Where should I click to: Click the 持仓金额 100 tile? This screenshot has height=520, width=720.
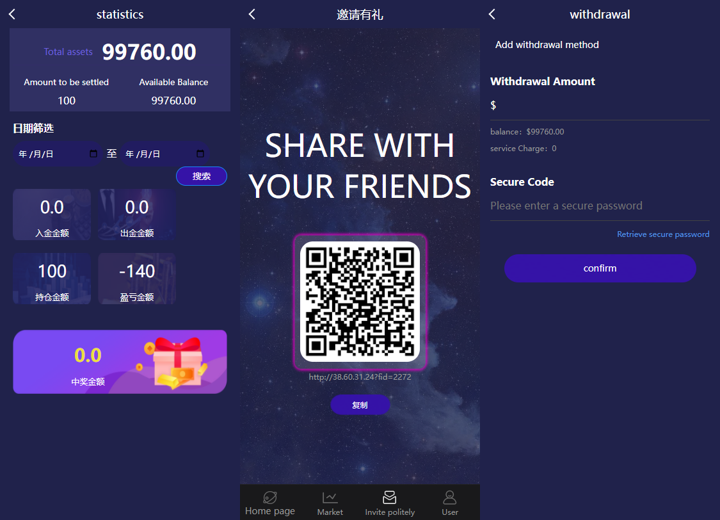(x=52, y=279)
